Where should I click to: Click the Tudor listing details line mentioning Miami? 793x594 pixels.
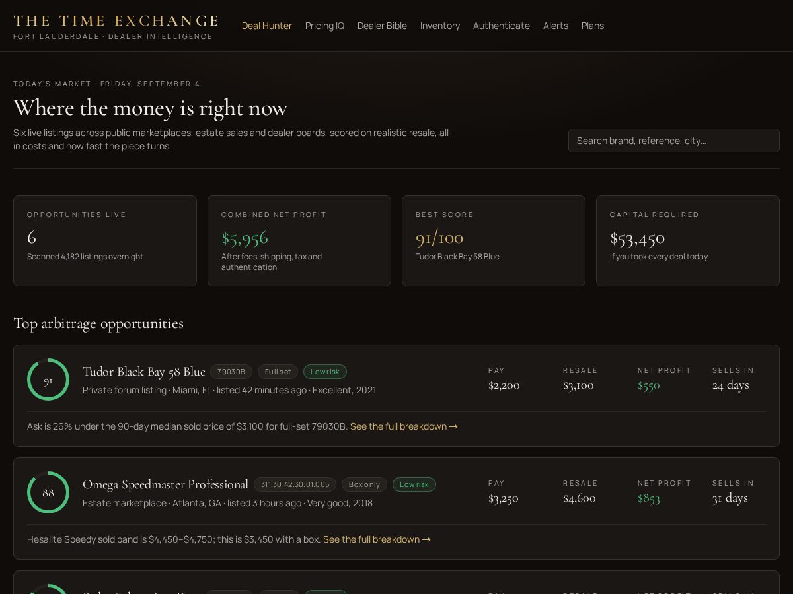(x=229, y=390)
